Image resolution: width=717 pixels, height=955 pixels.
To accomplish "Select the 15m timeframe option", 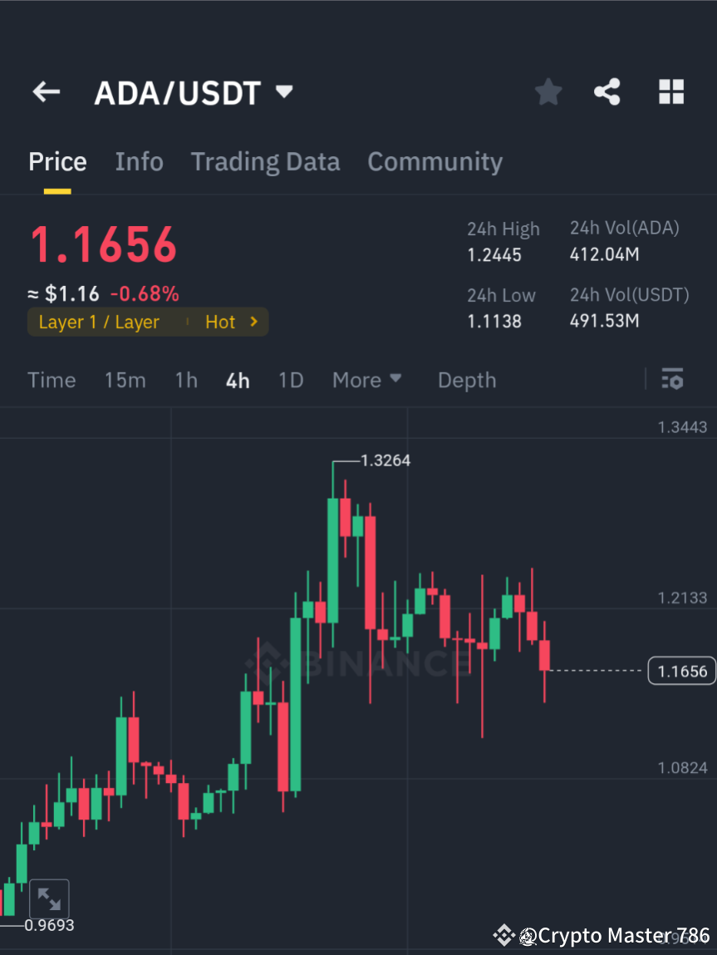I will tap(125, 379).
